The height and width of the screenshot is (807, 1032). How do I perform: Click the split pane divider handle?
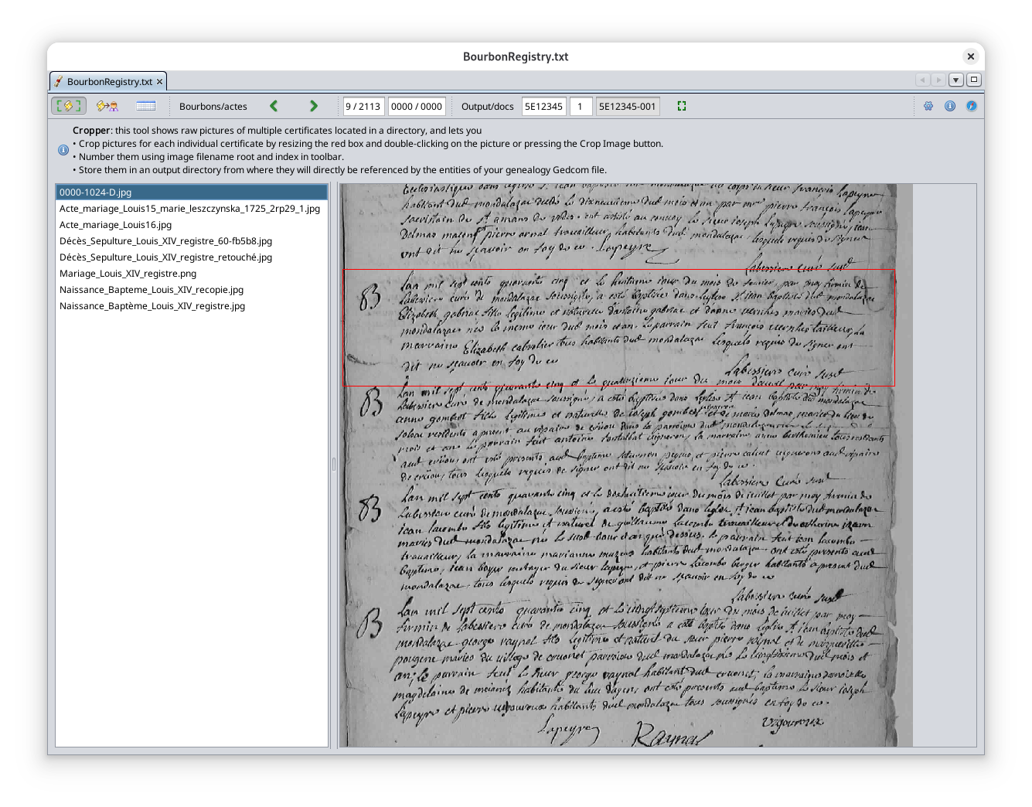[334, 465]
